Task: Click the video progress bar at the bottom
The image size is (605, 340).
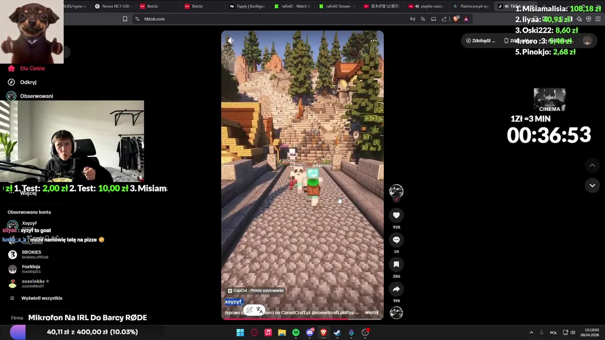Action: coord(302,318)
